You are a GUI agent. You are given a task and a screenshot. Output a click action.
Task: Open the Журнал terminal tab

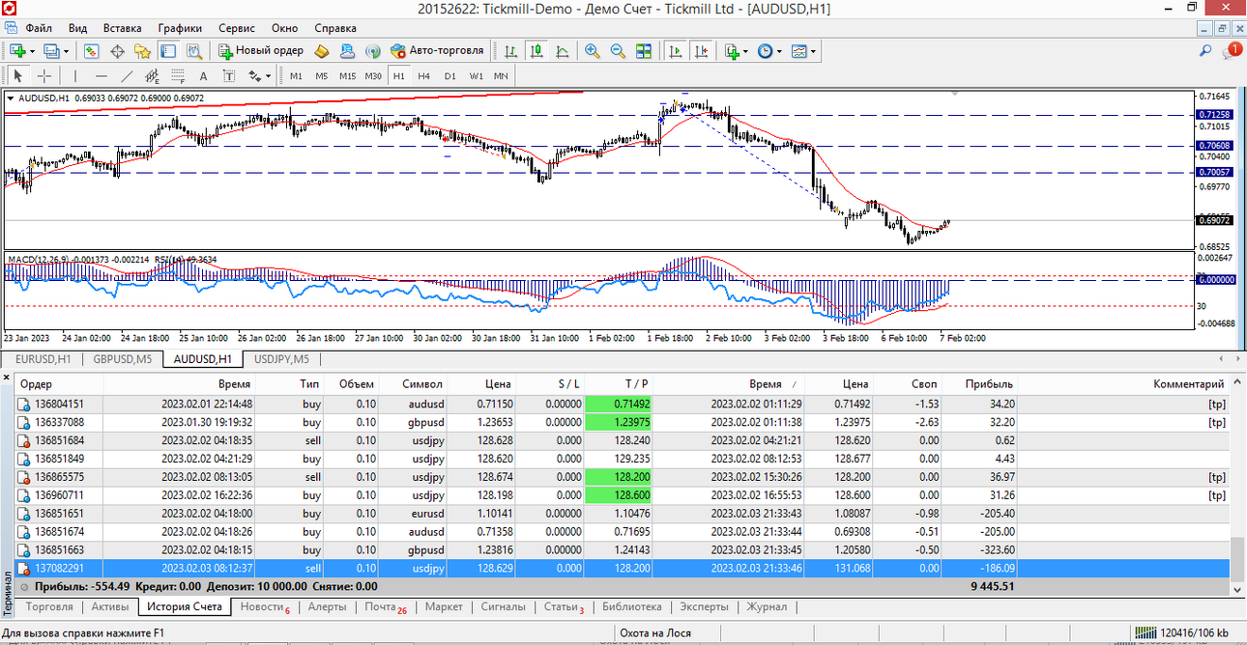pyautogui.click(x=767, y=606)
